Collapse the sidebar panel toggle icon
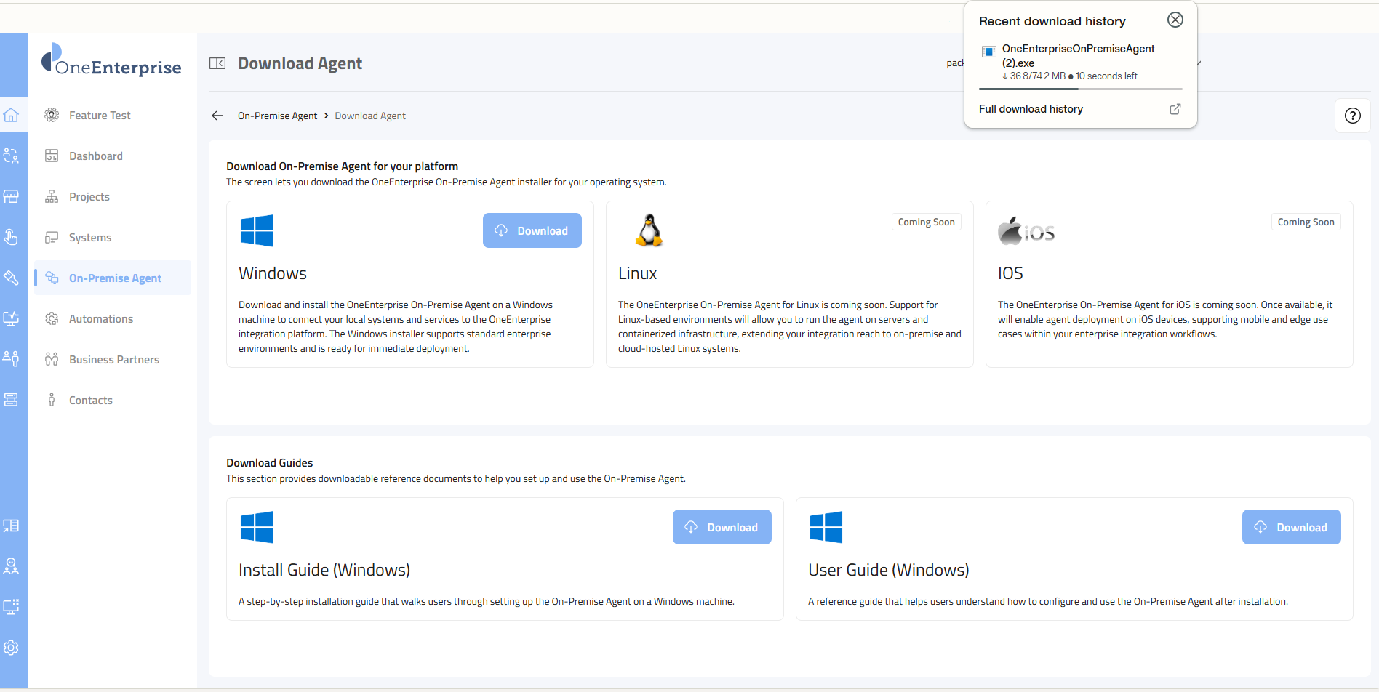The image size is (1379, 692). 217,63
